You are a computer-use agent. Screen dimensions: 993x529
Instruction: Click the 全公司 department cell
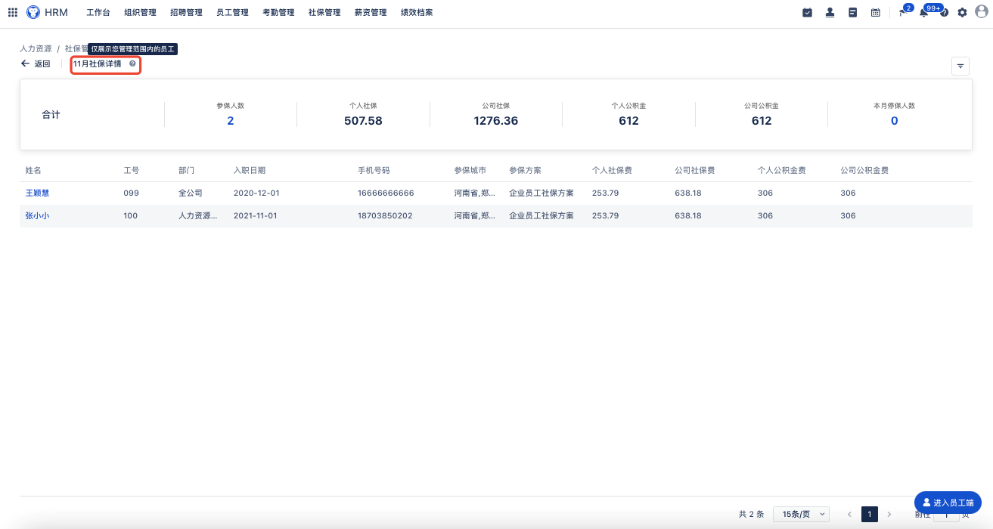click(191, 193)
